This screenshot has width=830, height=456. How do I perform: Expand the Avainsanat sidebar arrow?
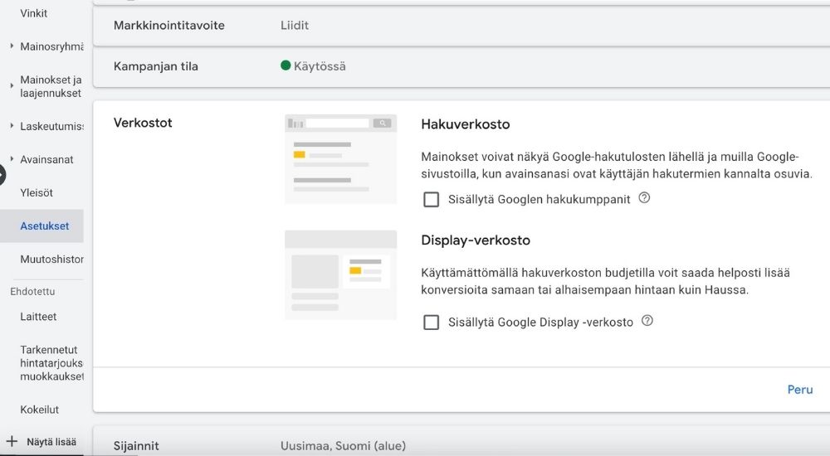pyautogui.click(x=12, y=159)
